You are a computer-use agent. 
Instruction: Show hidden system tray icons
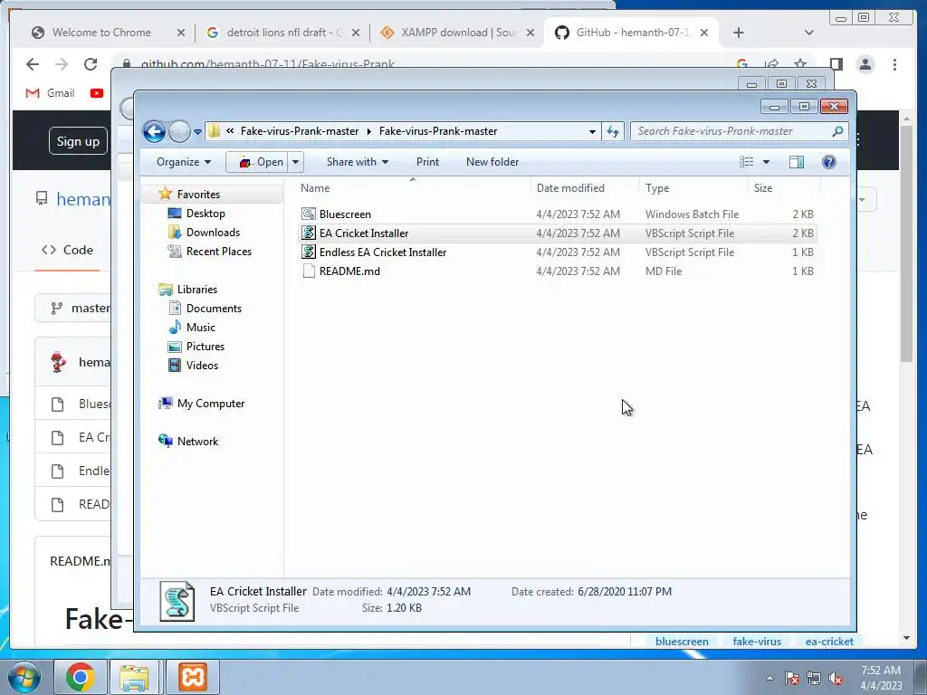coord(769,678)
